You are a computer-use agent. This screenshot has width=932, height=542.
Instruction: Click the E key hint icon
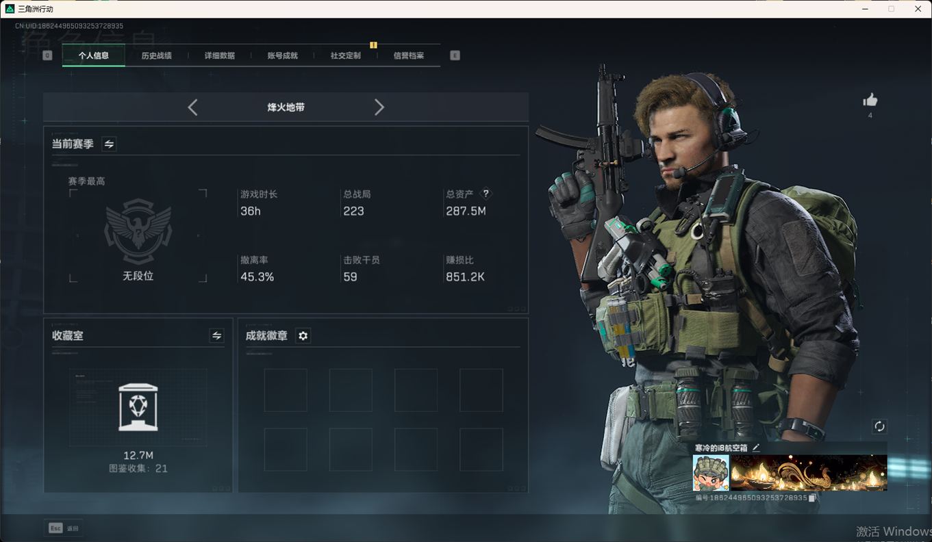point(455,55)
